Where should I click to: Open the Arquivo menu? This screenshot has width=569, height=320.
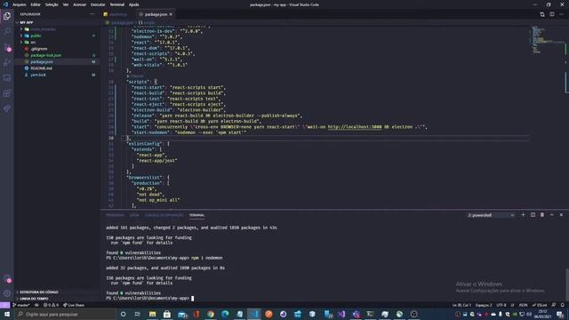[x=20, y=4]
